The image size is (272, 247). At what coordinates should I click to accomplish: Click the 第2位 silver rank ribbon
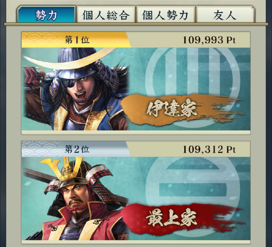coord(76,149)
